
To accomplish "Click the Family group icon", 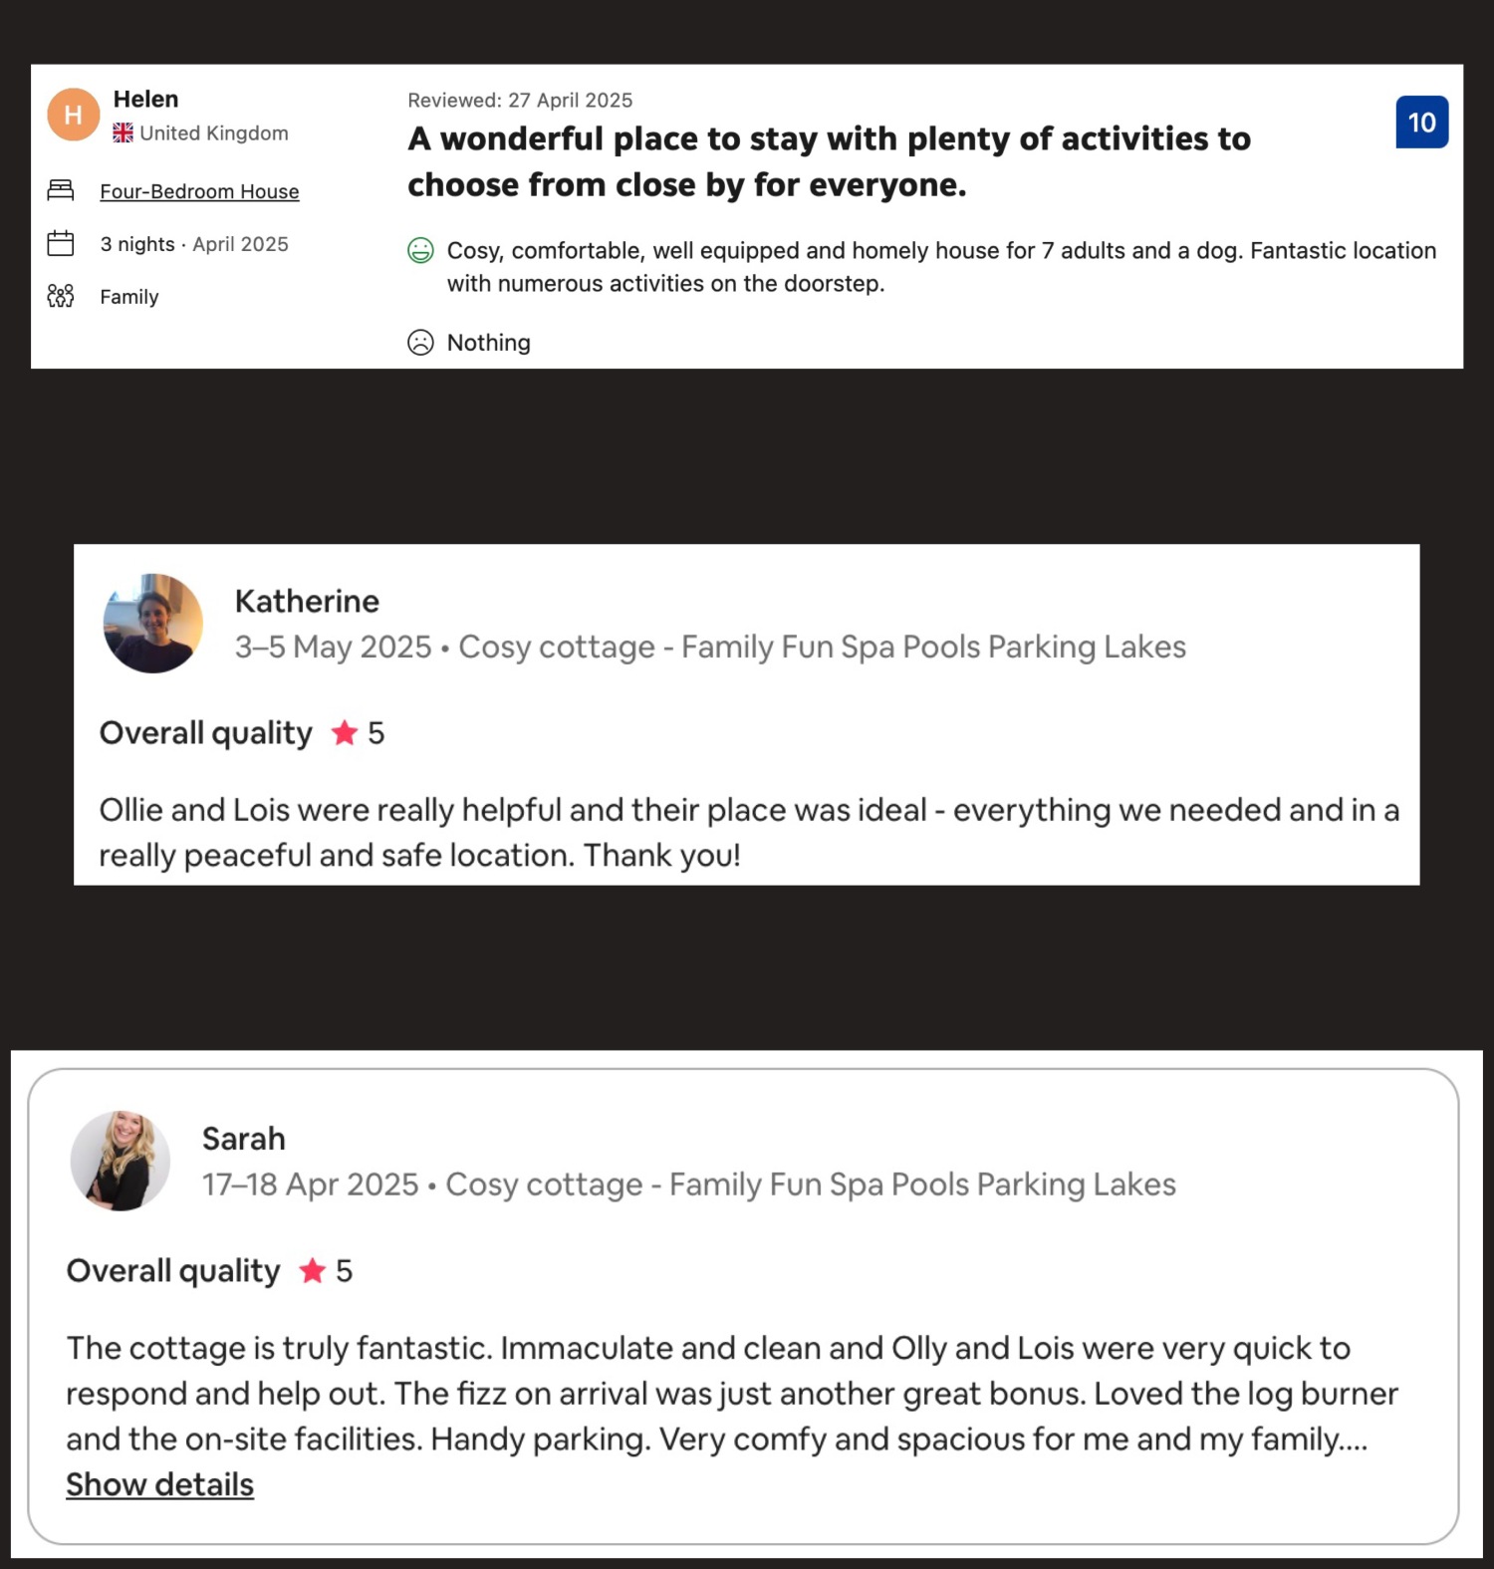I will click(61, 296).
